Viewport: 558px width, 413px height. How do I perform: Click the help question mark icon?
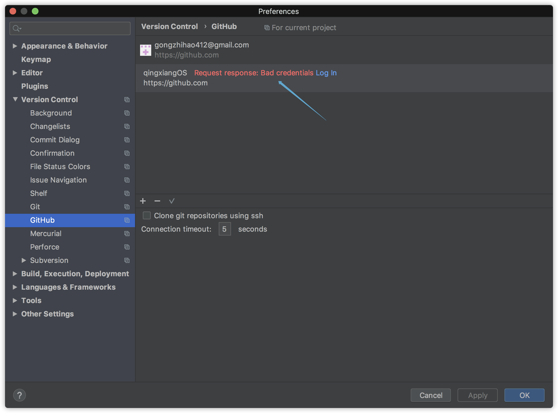(20, 395)
